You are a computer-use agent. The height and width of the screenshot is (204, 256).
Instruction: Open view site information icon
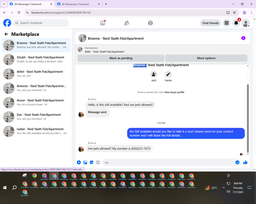click(27, 13)
